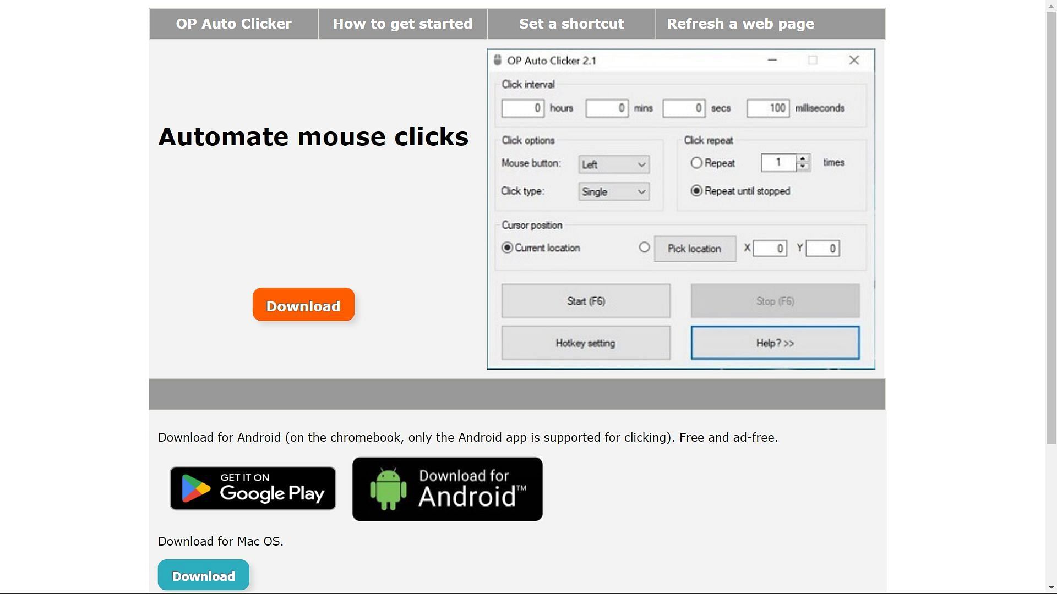Increment click repeat times stepper

click(802, 158)
